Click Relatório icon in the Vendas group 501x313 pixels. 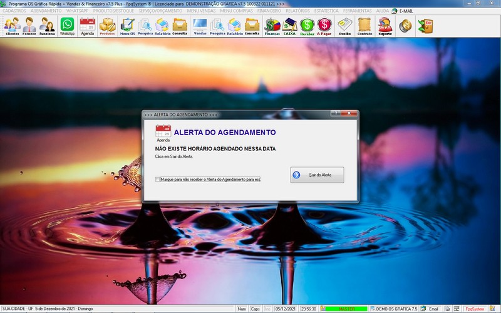coord(235,26)
